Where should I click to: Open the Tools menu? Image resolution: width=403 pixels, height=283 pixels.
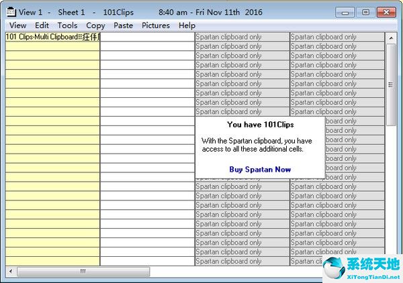[67, 25]
